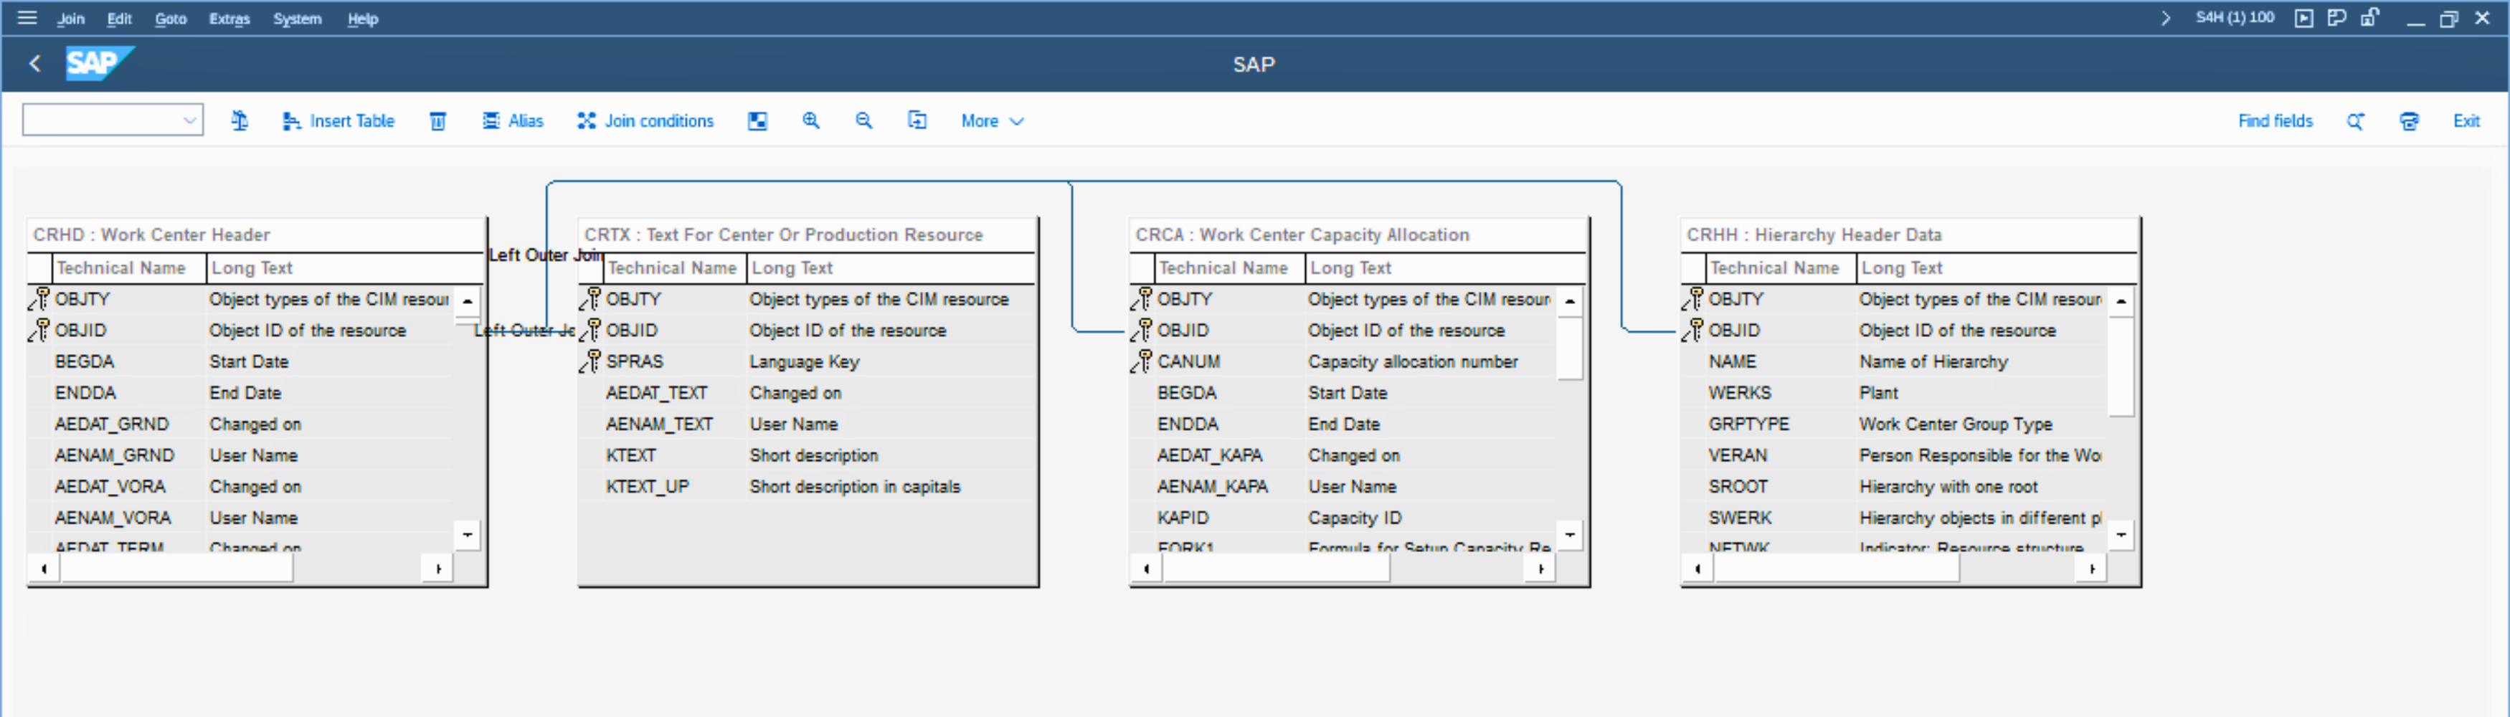The width and height of the screenshot is (2510, 717).
Task: Click Insert Table in the toolbar
Action: pyautogui.click(x=338, y=120)
